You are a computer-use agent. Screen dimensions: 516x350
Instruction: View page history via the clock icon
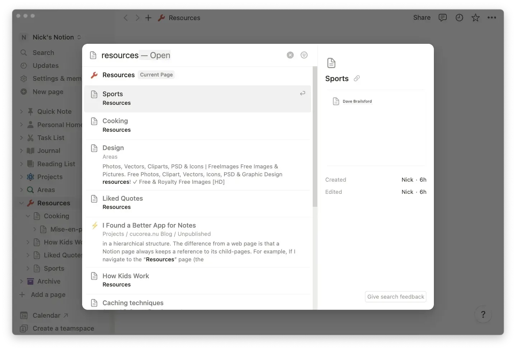[459, 17]
